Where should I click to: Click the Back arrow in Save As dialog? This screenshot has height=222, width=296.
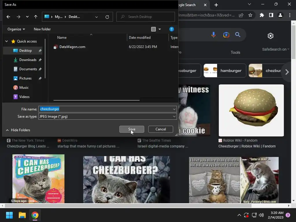click(x=8, y=17)
